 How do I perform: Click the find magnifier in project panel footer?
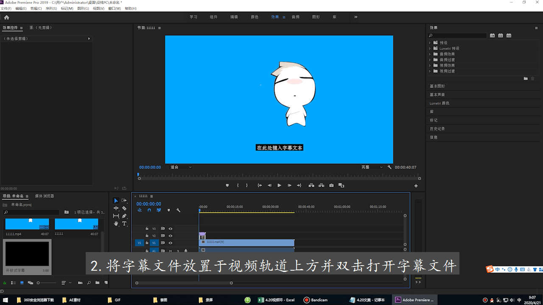(89, 283)
